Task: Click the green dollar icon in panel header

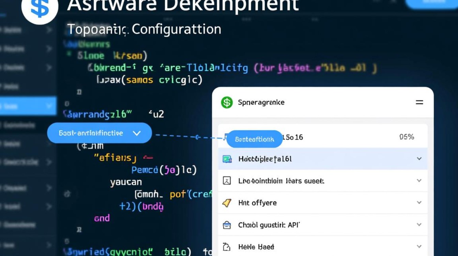Action: tap(227, 102)
